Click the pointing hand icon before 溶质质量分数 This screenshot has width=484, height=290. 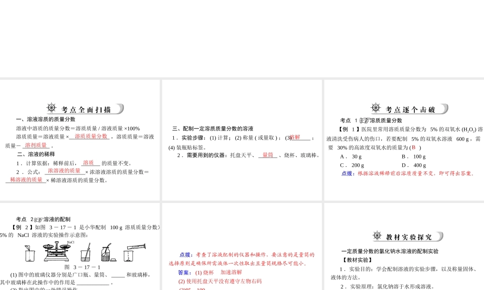coord(364,120)
